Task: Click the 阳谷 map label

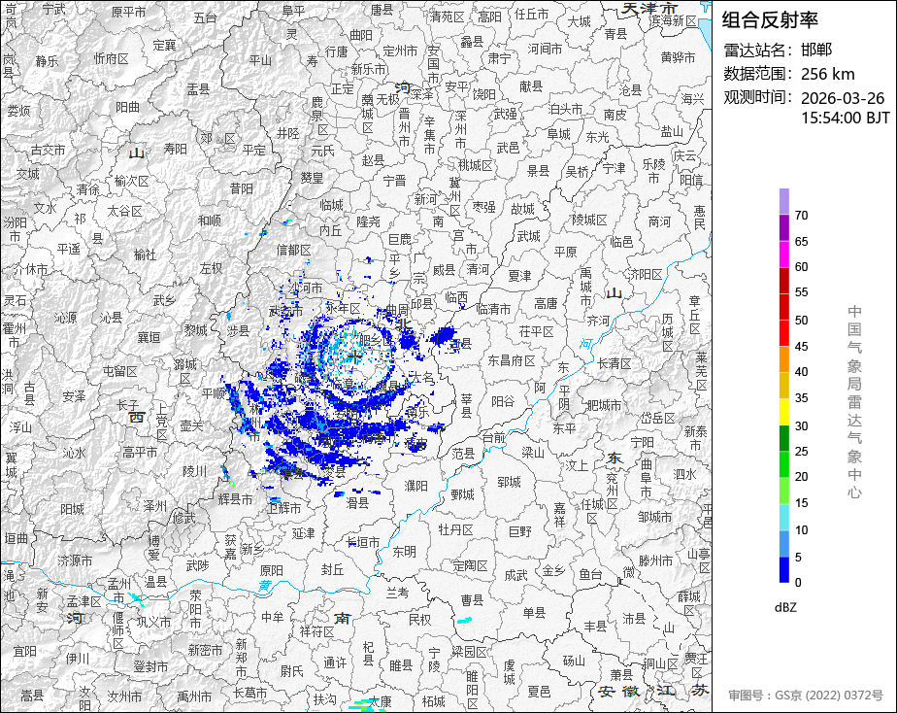Action: [503, 401]
